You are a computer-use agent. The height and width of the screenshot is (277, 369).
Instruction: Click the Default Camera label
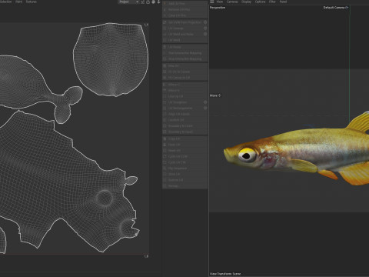point(336,8)
